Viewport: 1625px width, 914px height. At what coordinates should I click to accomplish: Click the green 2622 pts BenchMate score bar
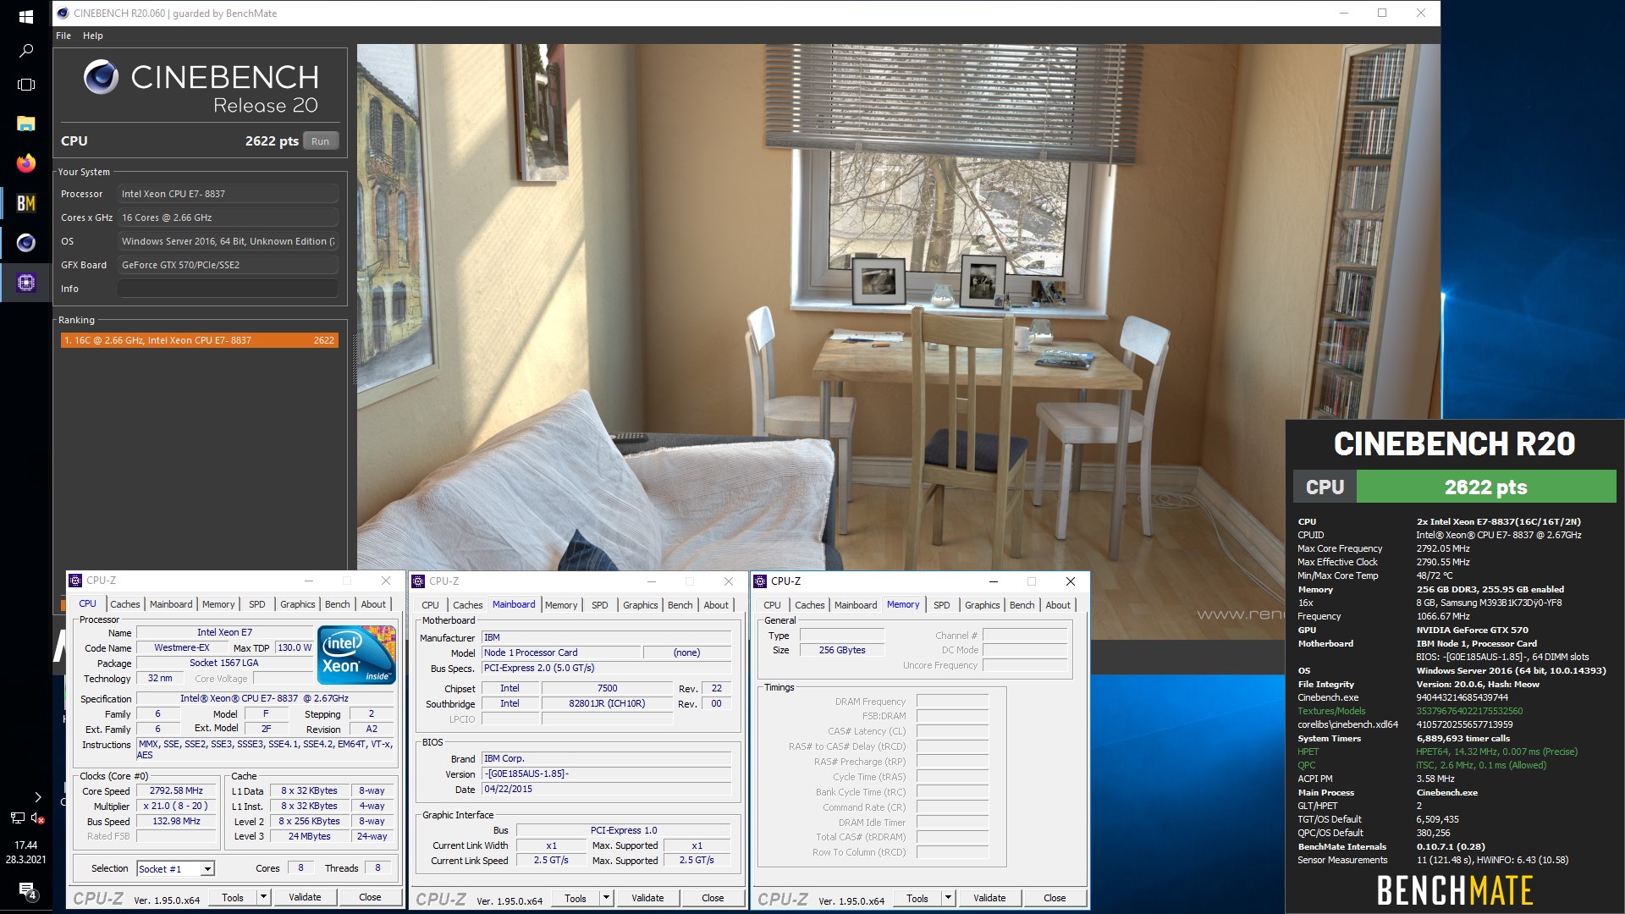1485,487
